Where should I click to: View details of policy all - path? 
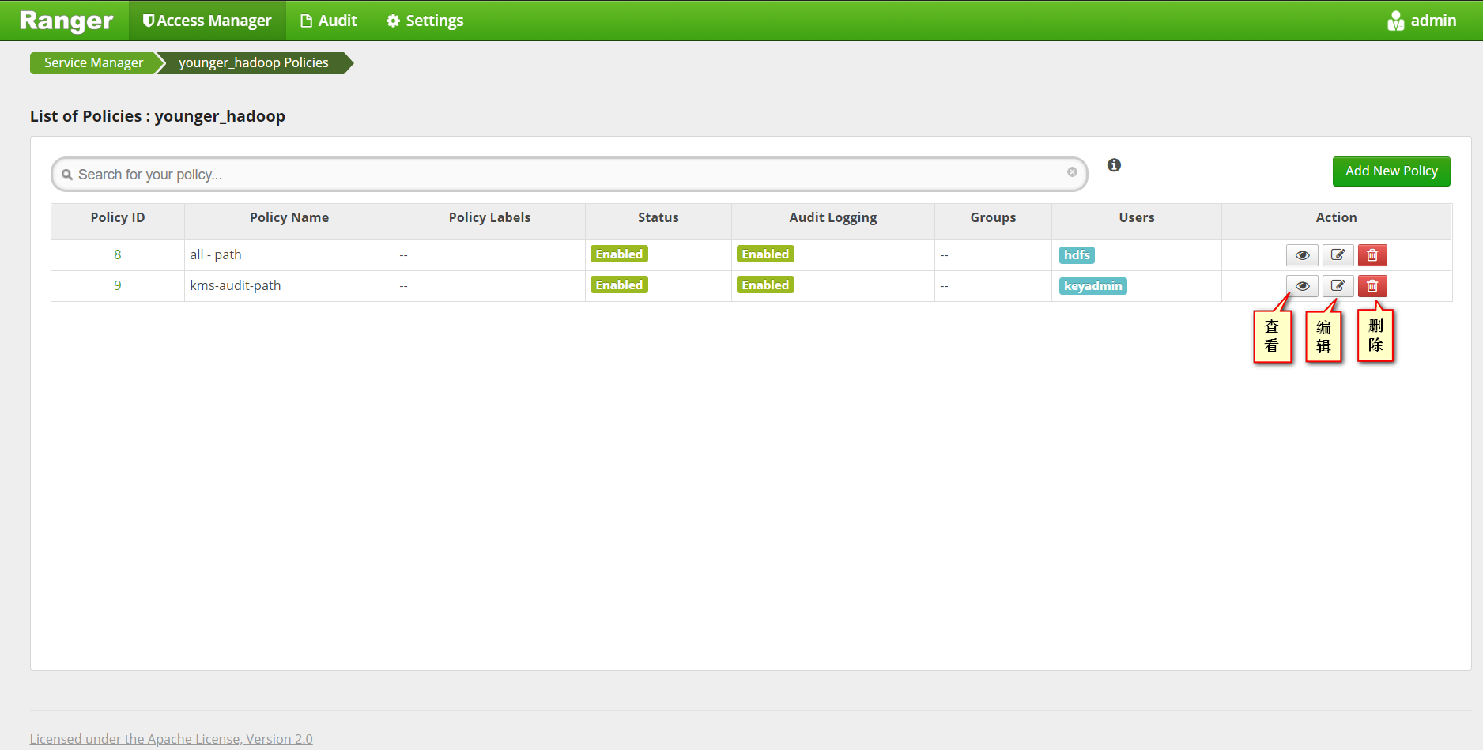point(1302,254)
